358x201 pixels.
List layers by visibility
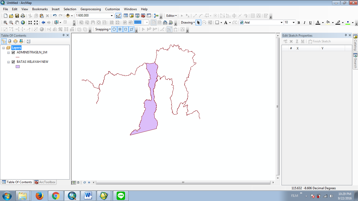[15, 41]
